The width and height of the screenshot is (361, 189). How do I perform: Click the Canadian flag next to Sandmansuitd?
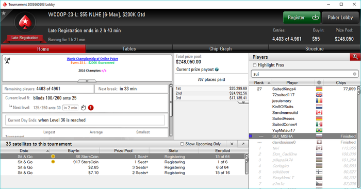pos(319,112)
